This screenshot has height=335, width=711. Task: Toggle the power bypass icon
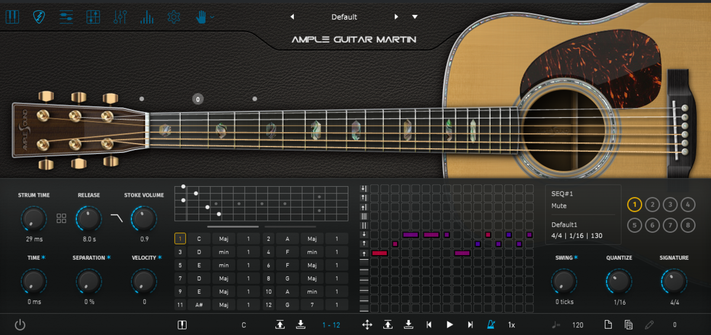coord(20,324)
